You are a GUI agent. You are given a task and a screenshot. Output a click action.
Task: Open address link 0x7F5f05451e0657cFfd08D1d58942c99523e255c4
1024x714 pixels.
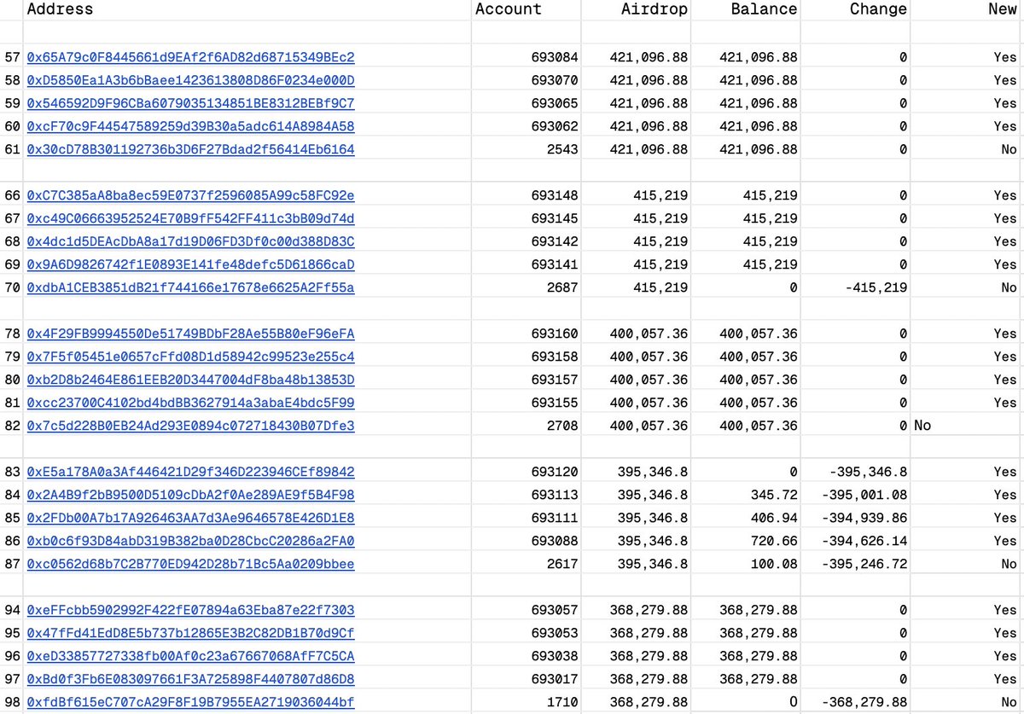click(x=190, y=357)
